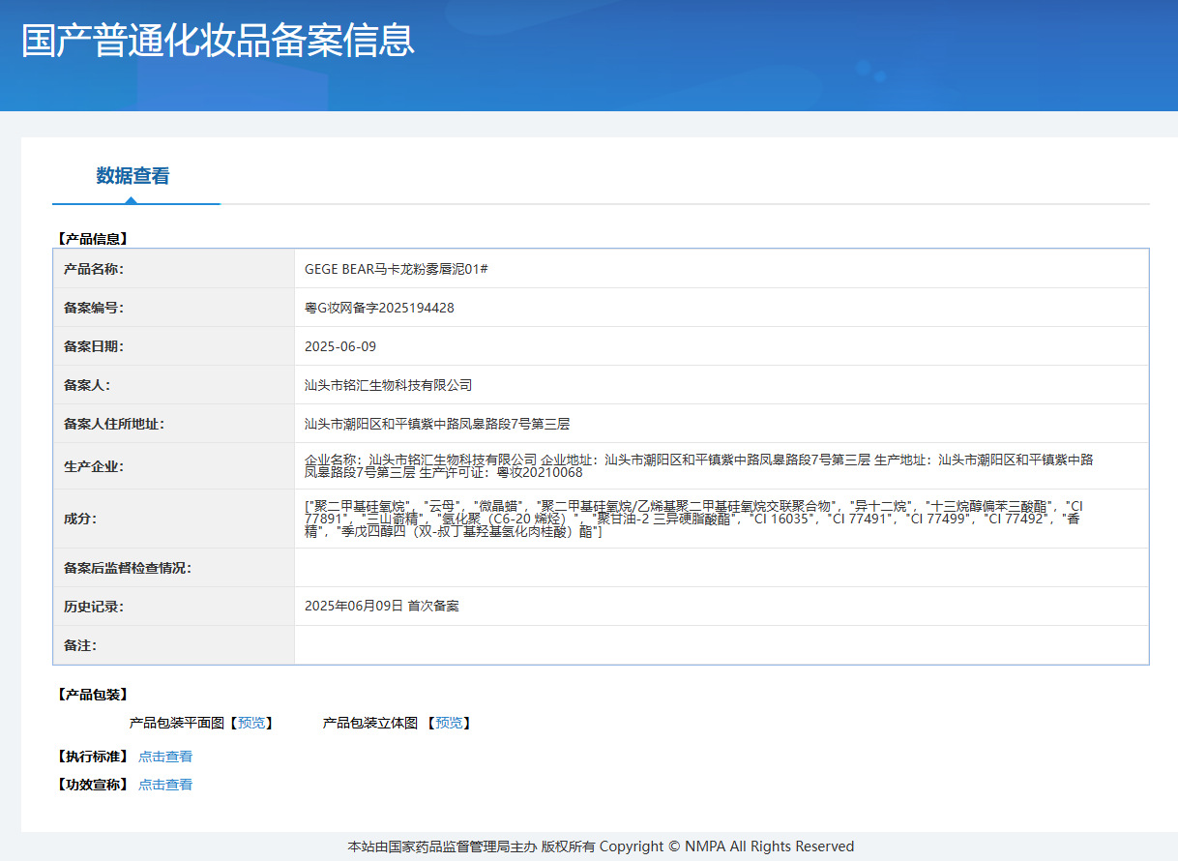The image size is (1178, 861).
Task: Click the 产品包装平面图 label
Action: click(177, 723)
